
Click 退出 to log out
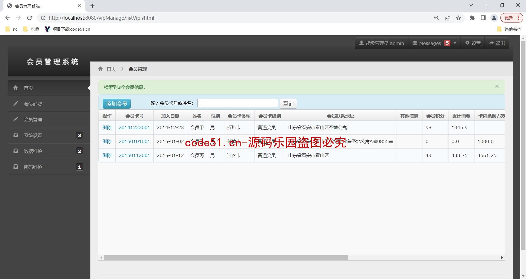497,43
